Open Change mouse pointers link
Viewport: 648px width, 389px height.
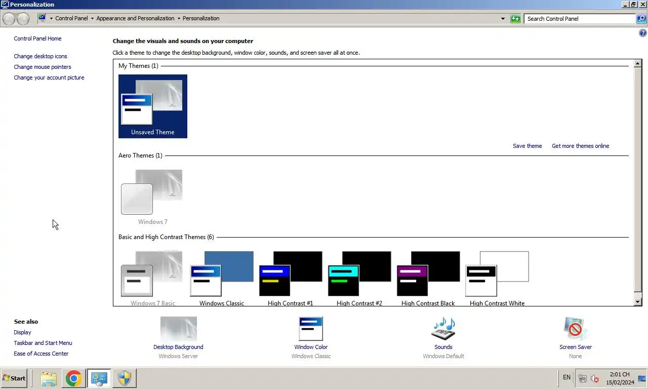[43, 67]
